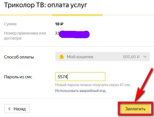Select the second highlighted progress step
Screen dimensions: 154x117
[77, 15]
